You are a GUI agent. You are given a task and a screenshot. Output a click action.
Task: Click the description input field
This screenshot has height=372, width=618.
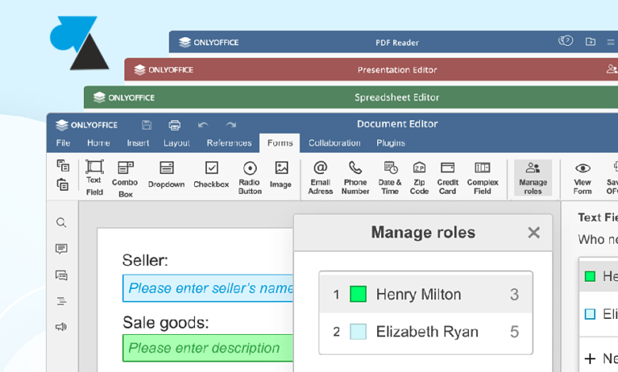click(208, 348)
